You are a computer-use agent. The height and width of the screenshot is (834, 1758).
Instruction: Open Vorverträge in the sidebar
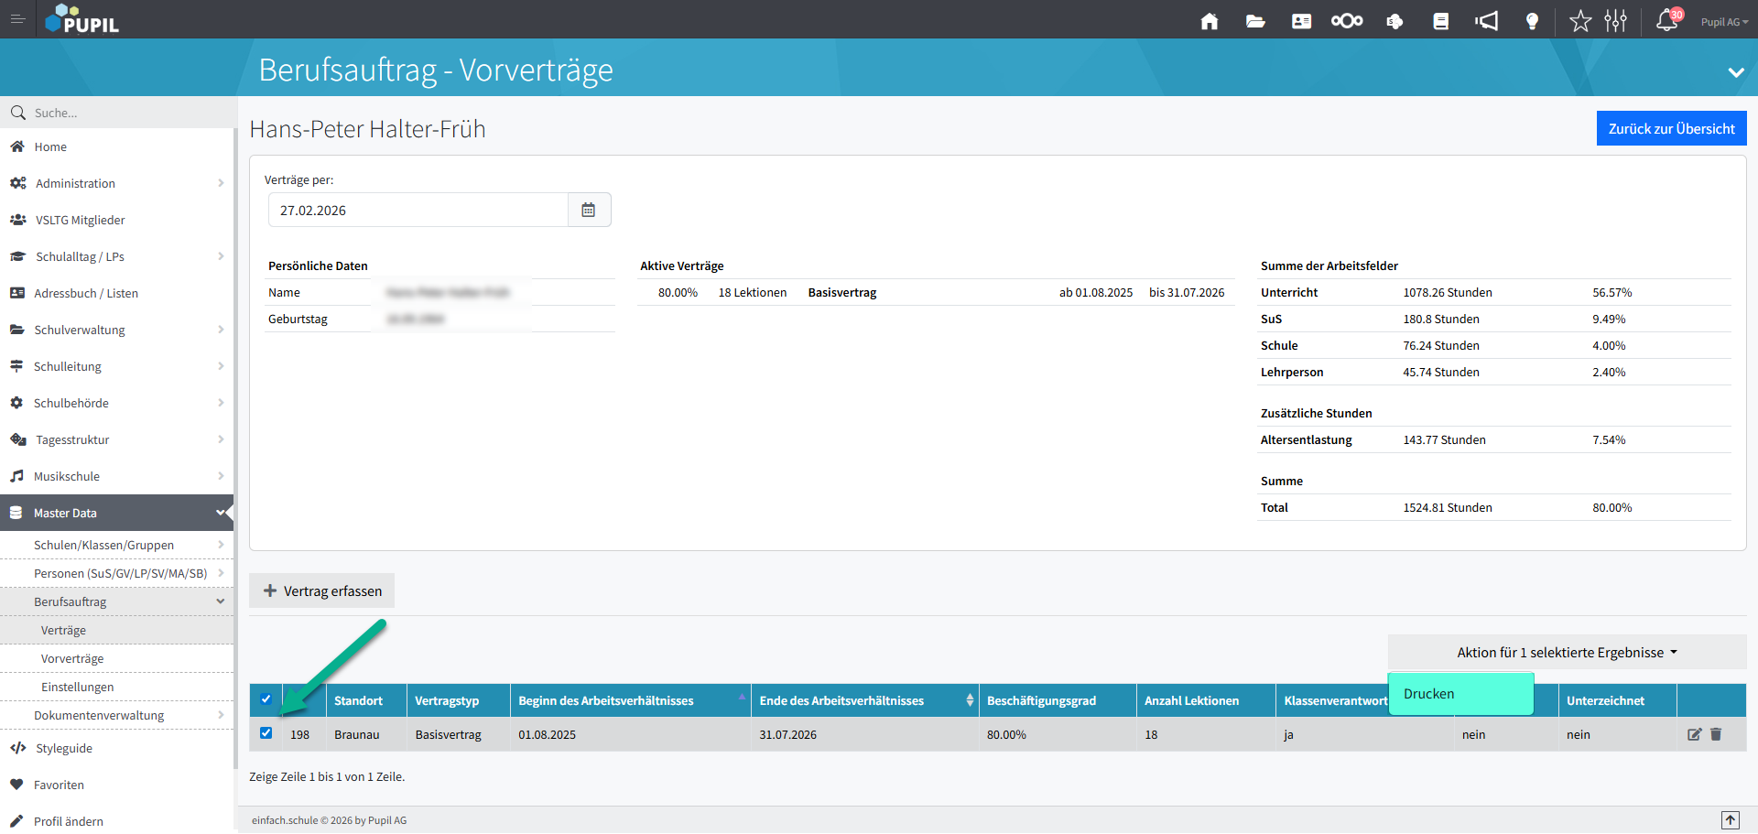[x=72, y=659]
